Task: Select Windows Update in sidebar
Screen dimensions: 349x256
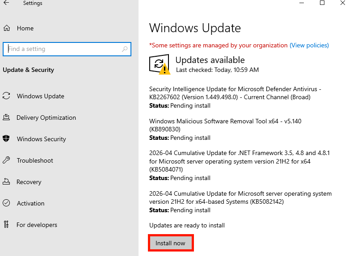Action: [x=41, y=96]
